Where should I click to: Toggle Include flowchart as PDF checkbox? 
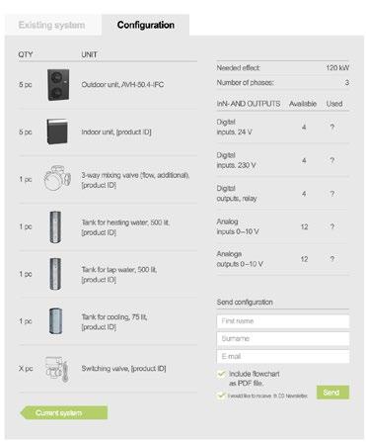click(221, 374)
